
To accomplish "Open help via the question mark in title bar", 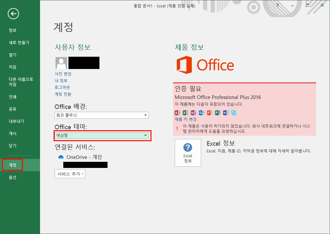I will click(277, 5).
